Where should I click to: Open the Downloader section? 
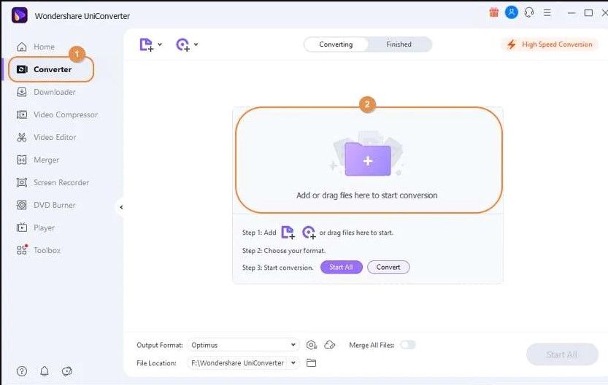click(46, 92)
